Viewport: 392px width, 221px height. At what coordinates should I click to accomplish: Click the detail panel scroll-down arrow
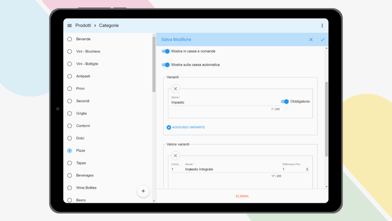tap(326, 187)
